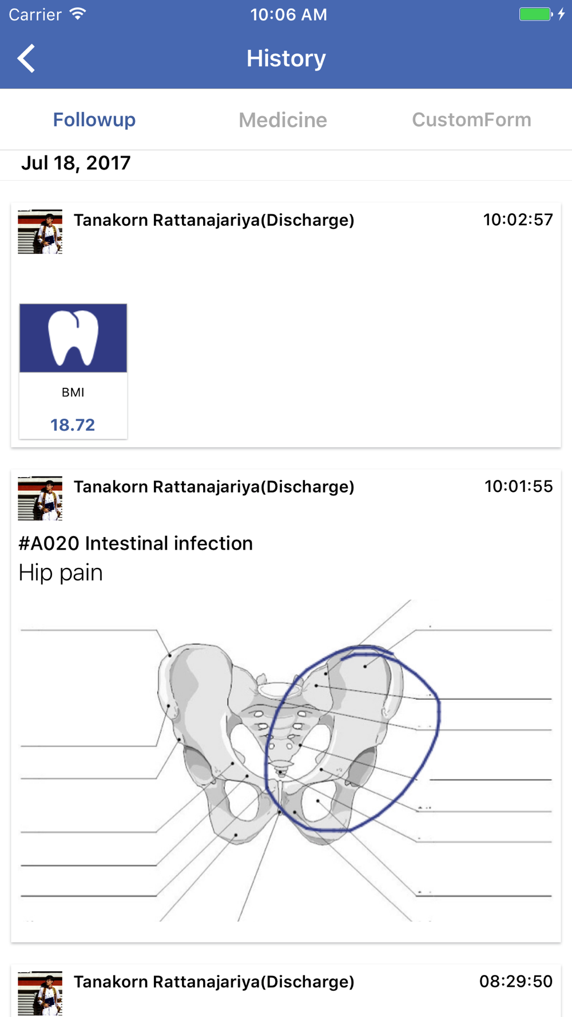
Task: Tap BMI label under tooth icon
Action: pos(73,392)
